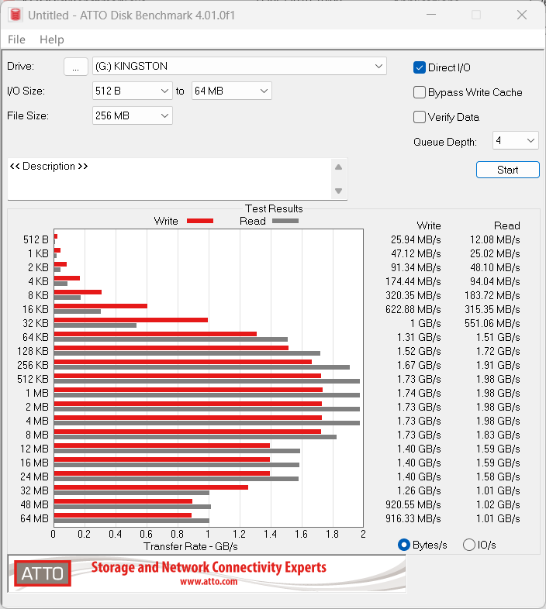
Task: Select the IO/s radio button
Action: [469, 545]
